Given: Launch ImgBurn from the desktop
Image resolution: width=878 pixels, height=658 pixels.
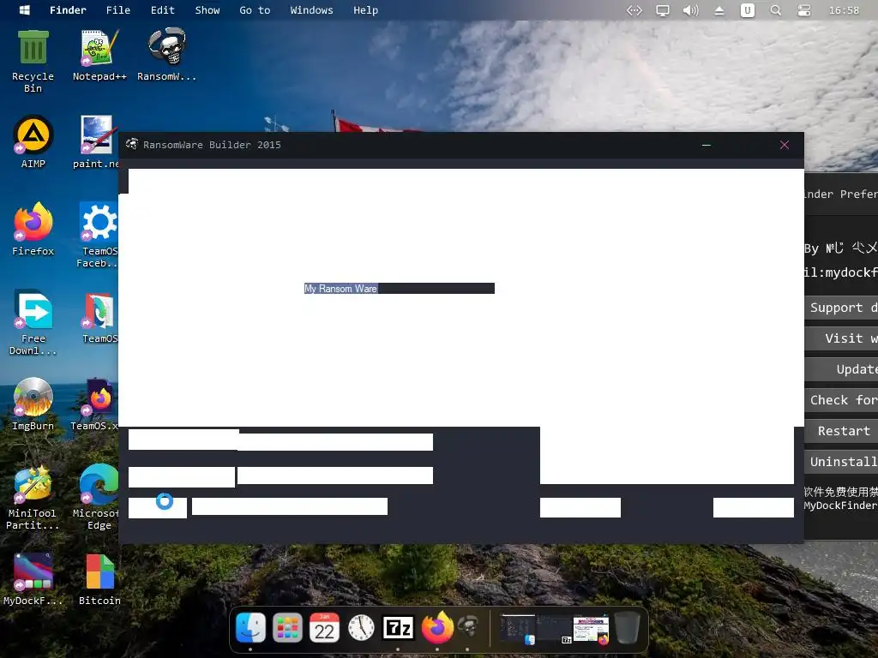Looking at the screenshot, I should coord(33,404).
